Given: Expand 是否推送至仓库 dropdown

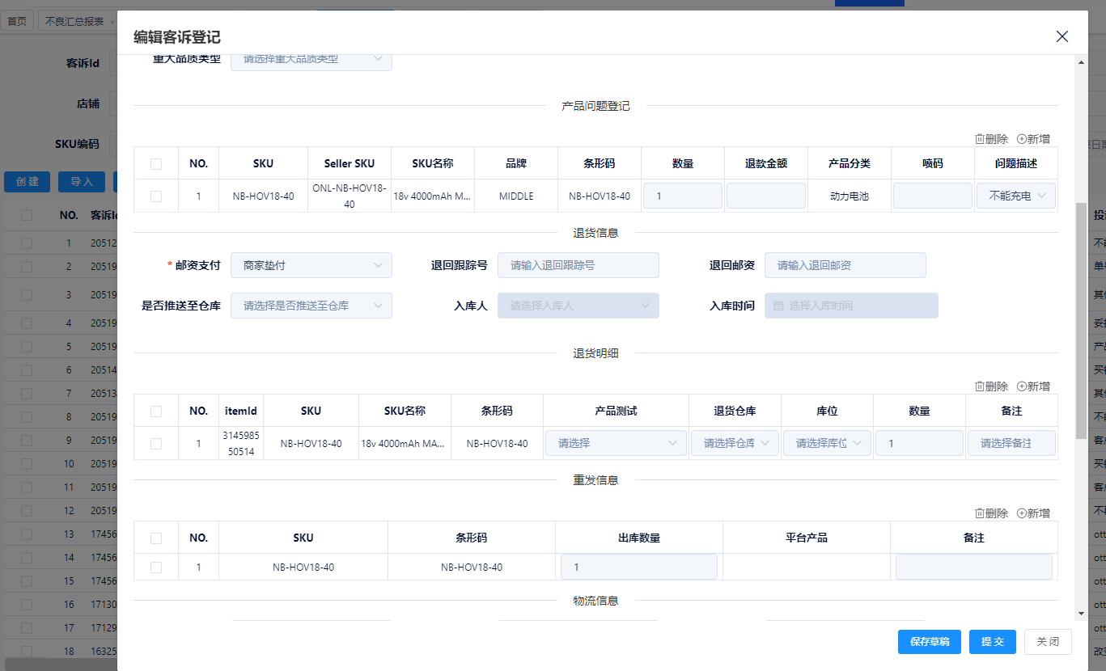Looking at the screenshot, I should pos(311,306).
